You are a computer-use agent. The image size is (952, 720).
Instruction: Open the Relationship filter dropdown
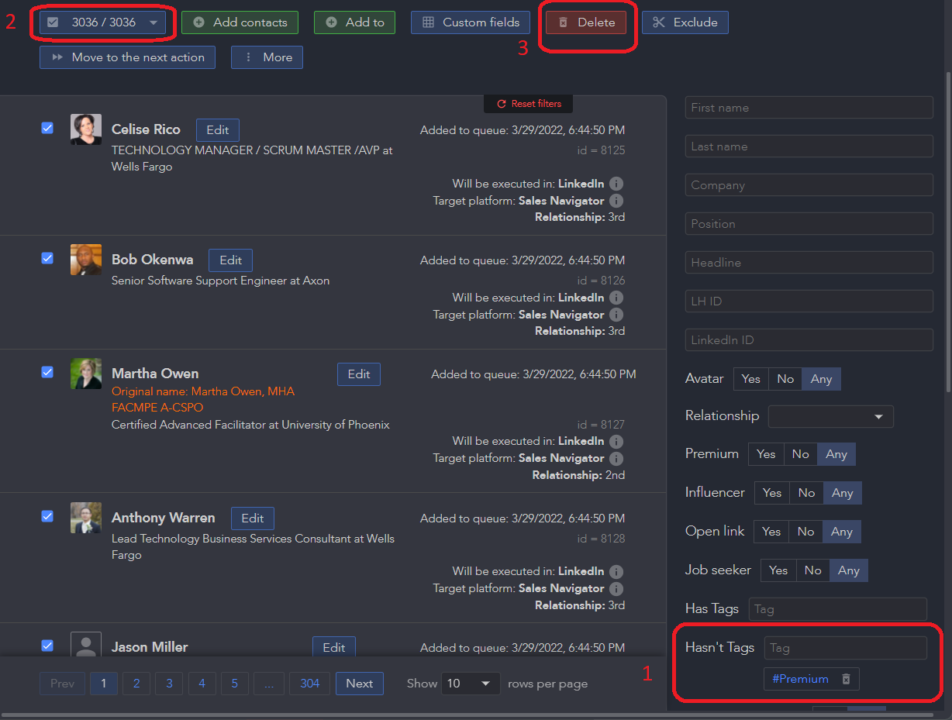tap(830, 416)
